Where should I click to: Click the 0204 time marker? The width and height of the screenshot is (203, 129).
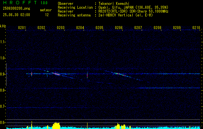[x=80, y=28]
